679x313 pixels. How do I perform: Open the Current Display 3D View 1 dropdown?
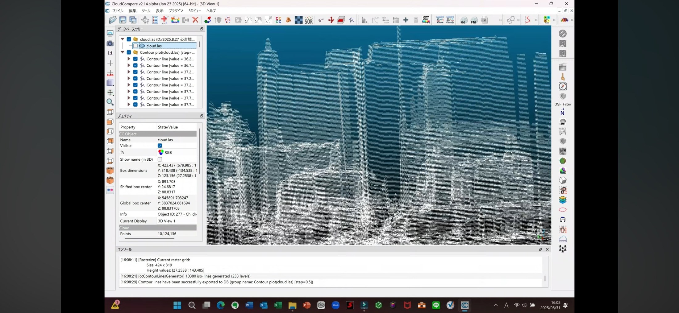(x=177, y=221)
